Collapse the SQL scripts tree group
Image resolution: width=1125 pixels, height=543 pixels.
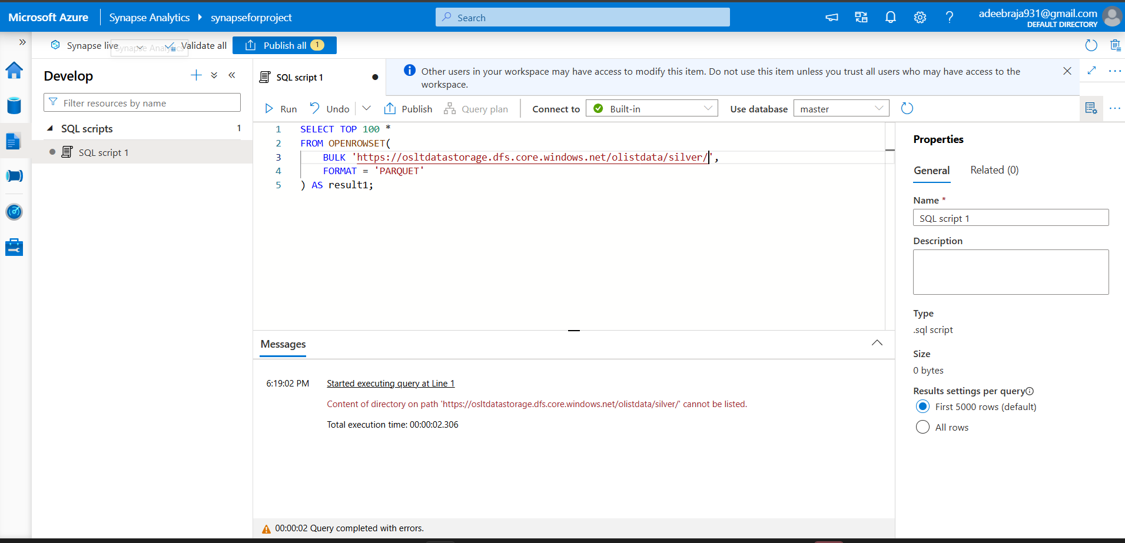coord(51,128)
